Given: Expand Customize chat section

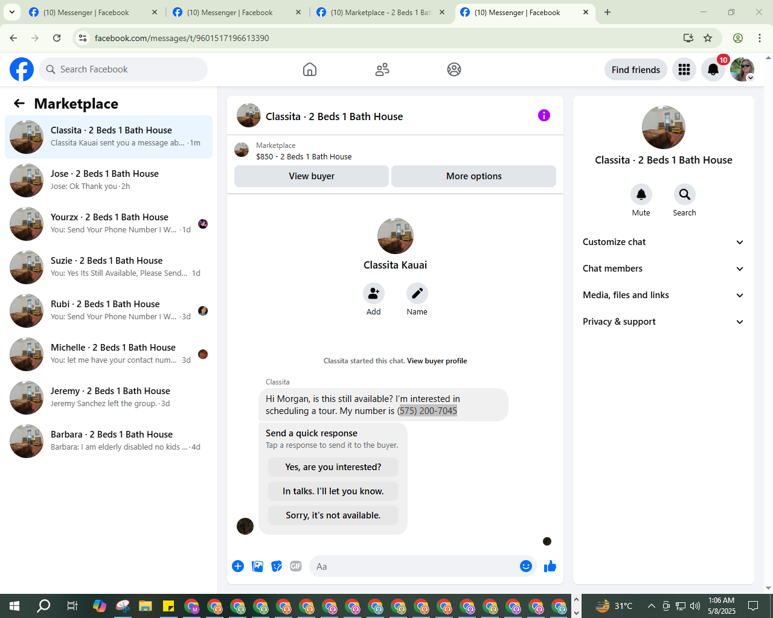Looking at the screenshot, I should click(664, 242).
